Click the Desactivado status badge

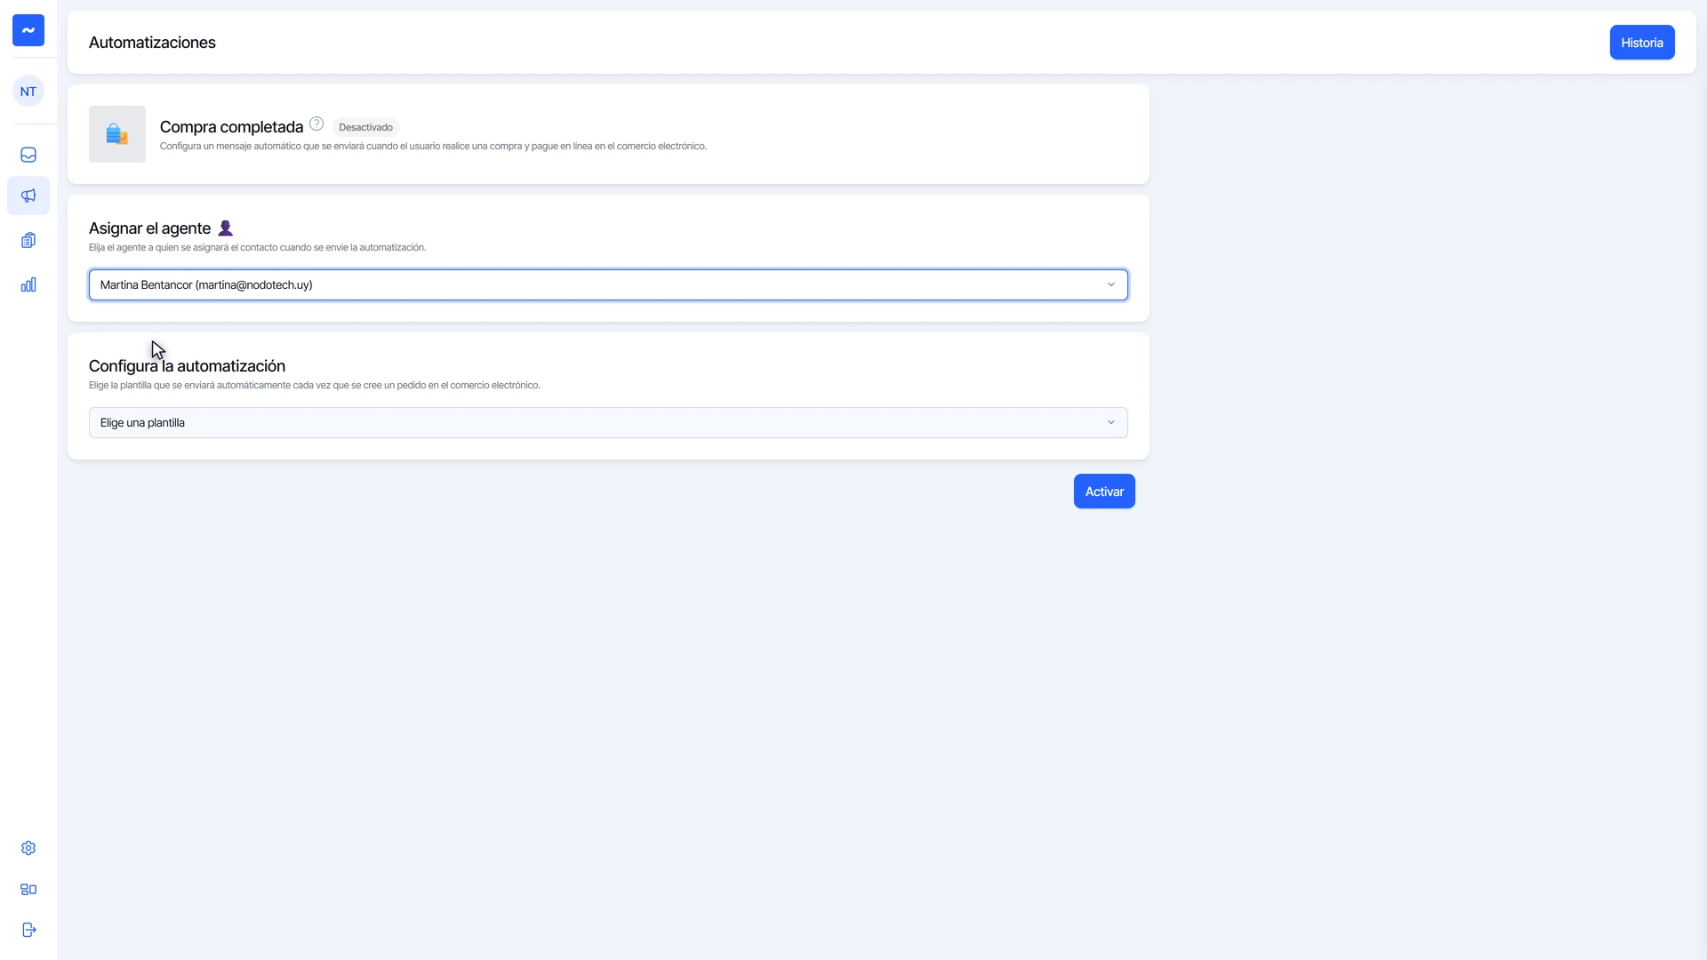coord(365,127)
